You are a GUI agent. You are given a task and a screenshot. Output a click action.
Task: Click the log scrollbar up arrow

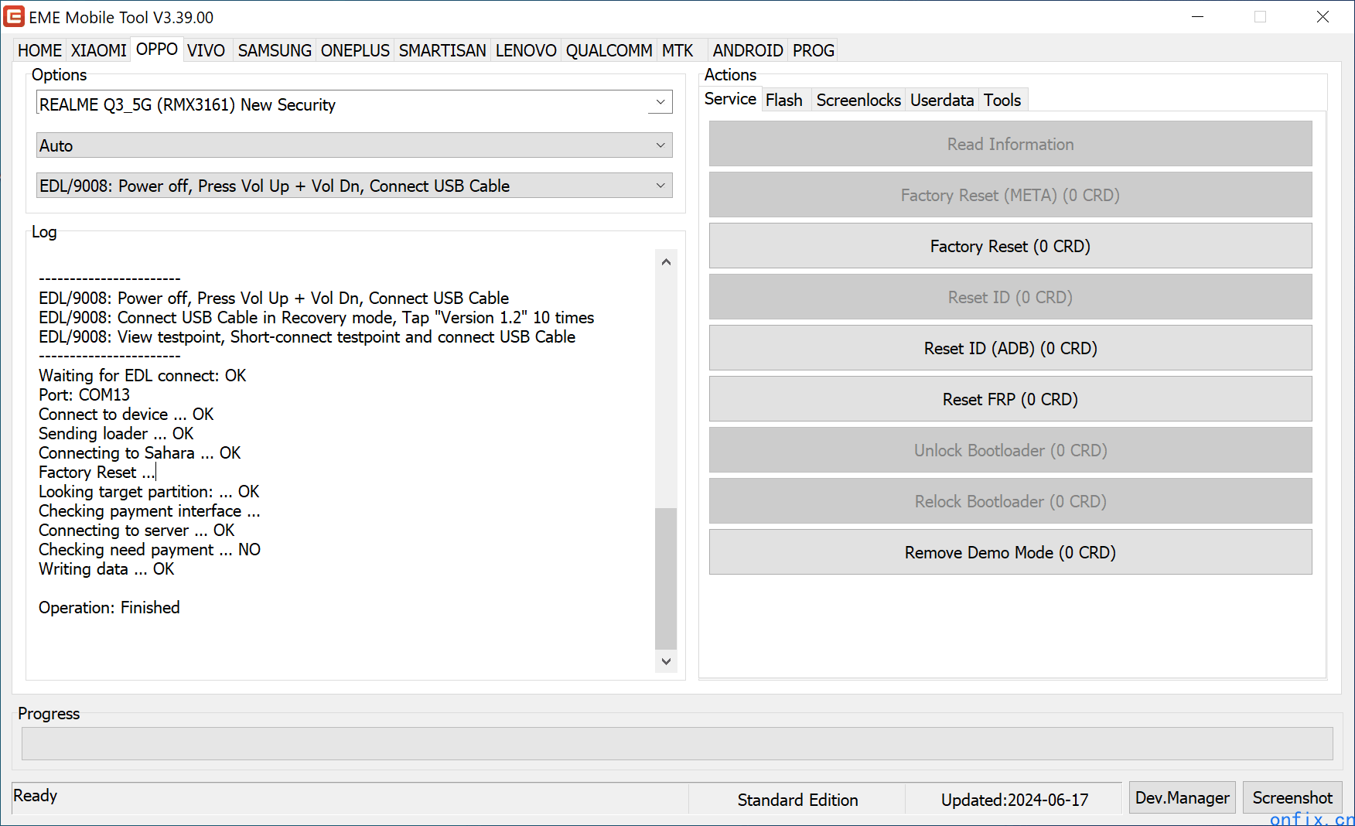click(666, 261)
